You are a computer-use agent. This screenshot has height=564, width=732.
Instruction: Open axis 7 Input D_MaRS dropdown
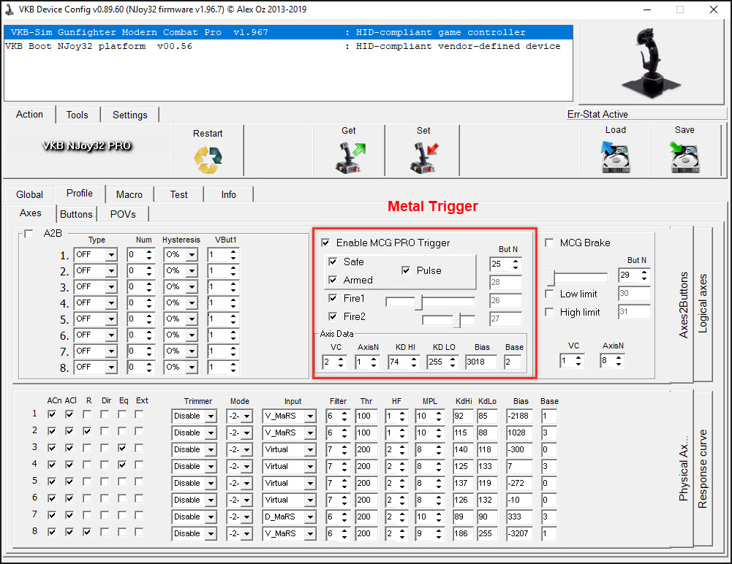[x=311, y=517]
